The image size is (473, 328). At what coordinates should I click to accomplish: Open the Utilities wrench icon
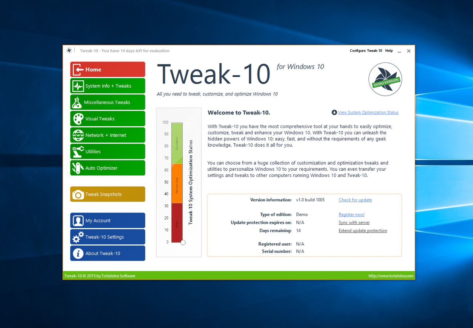[78, 151]
